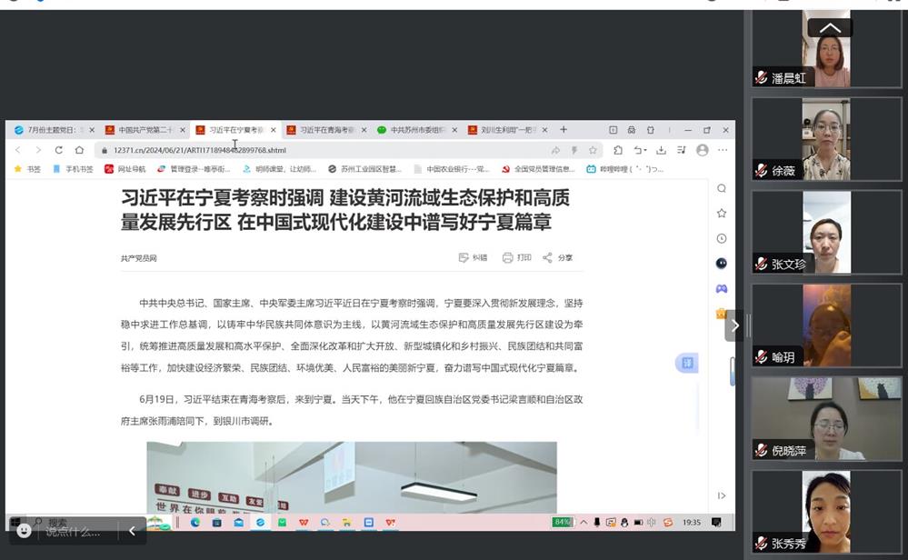
Task: Click the taskbar clock showing 19:35
Action: point(692,523)
